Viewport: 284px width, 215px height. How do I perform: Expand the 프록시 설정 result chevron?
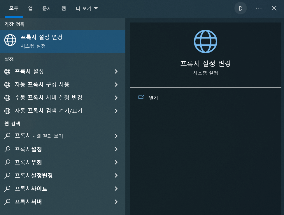pyautogui.click(x=116, y=71)
